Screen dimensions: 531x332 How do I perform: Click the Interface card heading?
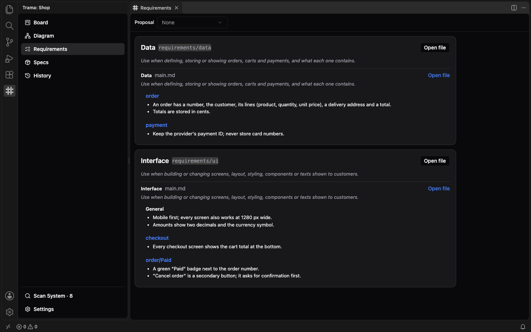[x=155, y=161]
